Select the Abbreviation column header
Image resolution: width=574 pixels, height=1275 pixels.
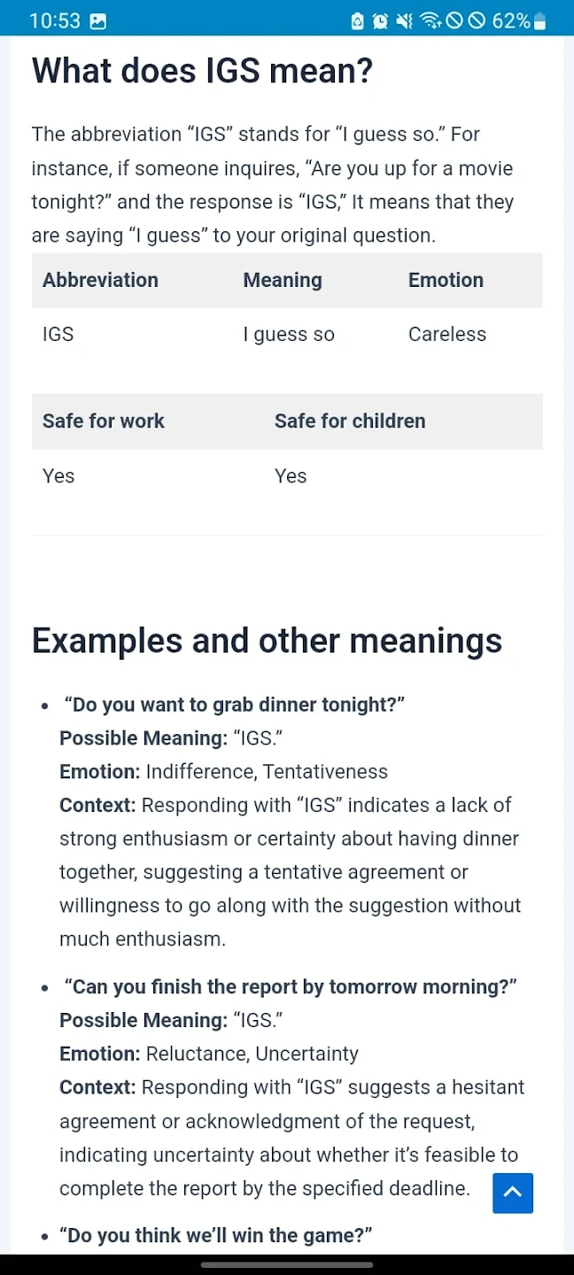[x=100, y=280]
